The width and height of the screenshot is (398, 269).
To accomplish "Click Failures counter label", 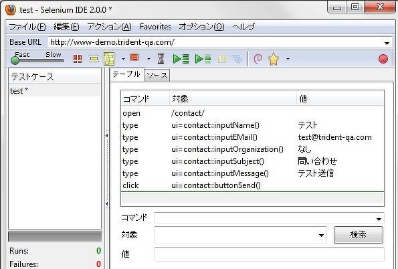I will [23, 264].
